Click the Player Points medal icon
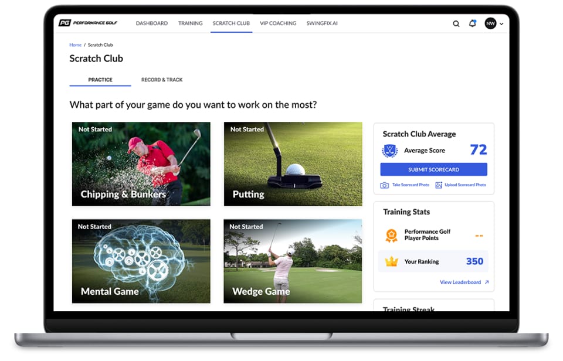Screen dimensions: 563x361 click(x=391, y=236)
